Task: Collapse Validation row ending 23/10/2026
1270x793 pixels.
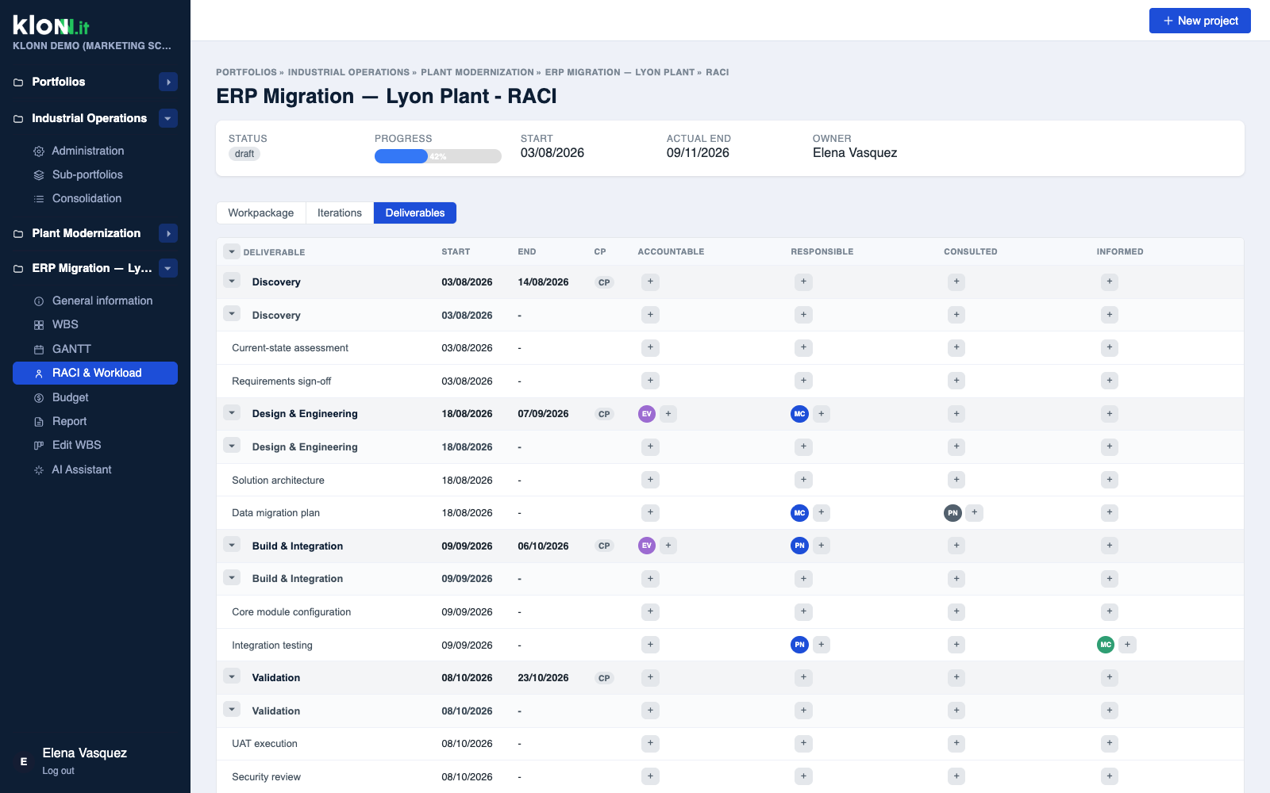Action: 232,676
